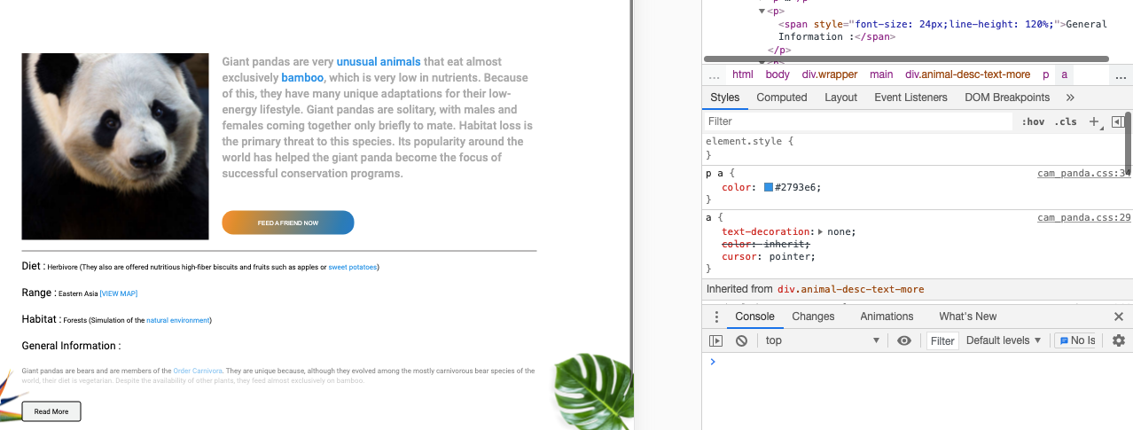Switch to the Layout tab
Image resolution: width=1133 pixels, height=430 pixels.
tap(840, 98)
